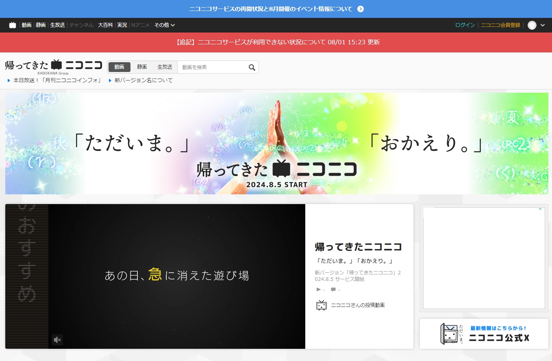Select the 動画 search tab
This screenshot has height=361, width=552.
[120, 67]
